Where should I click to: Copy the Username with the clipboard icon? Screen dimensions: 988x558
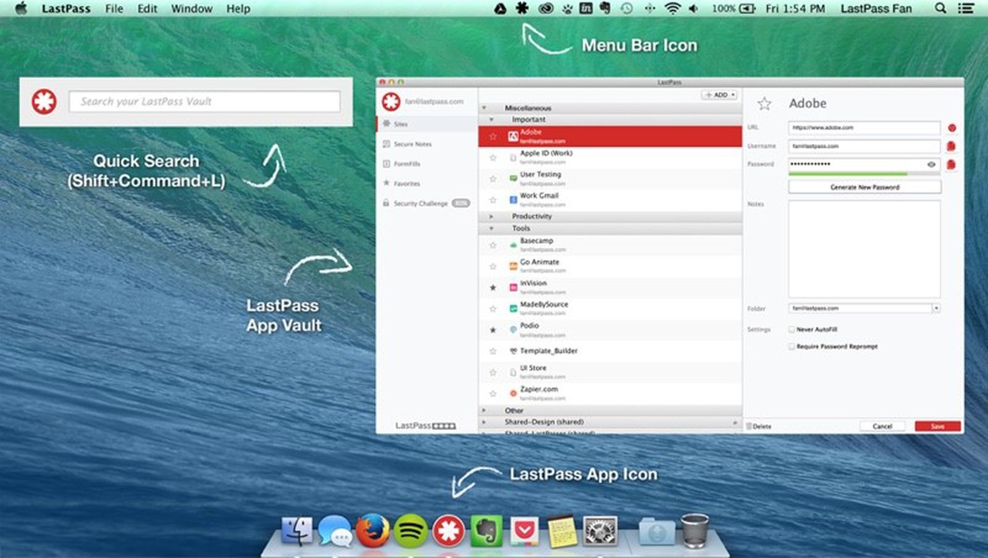(x=951, y=146)
